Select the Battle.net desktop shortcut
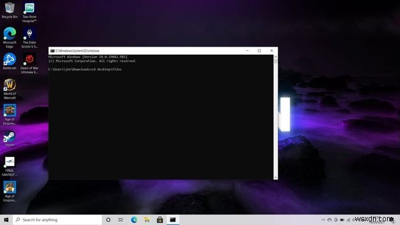Viewport: 400px width, 225px height. [10, 61]
